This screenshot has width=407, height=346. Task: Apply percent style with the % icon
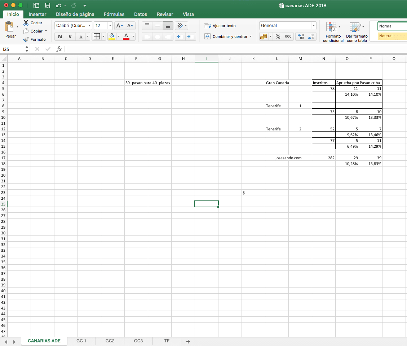click(278, 36)
